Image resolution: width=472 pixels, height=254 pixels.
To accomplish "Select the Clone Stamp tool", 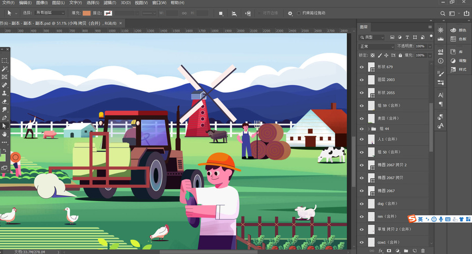I will pyautogui.click(x=5, y=93).
